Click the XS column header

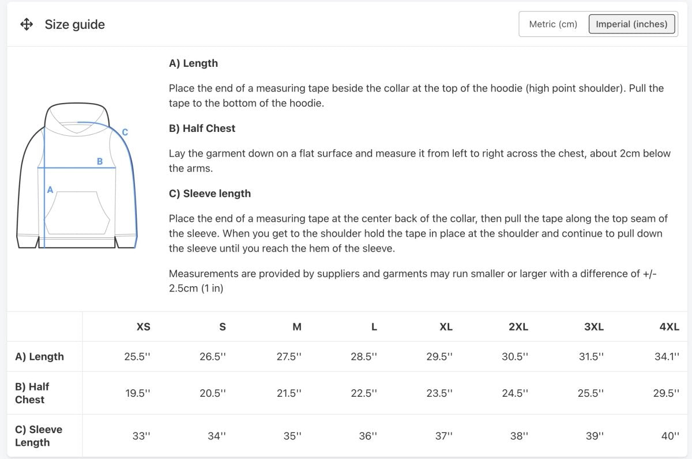click(143, 327)
